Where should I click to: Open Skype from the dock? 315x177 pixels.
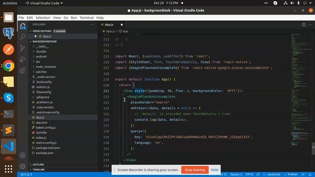click(x=8, y=98)
